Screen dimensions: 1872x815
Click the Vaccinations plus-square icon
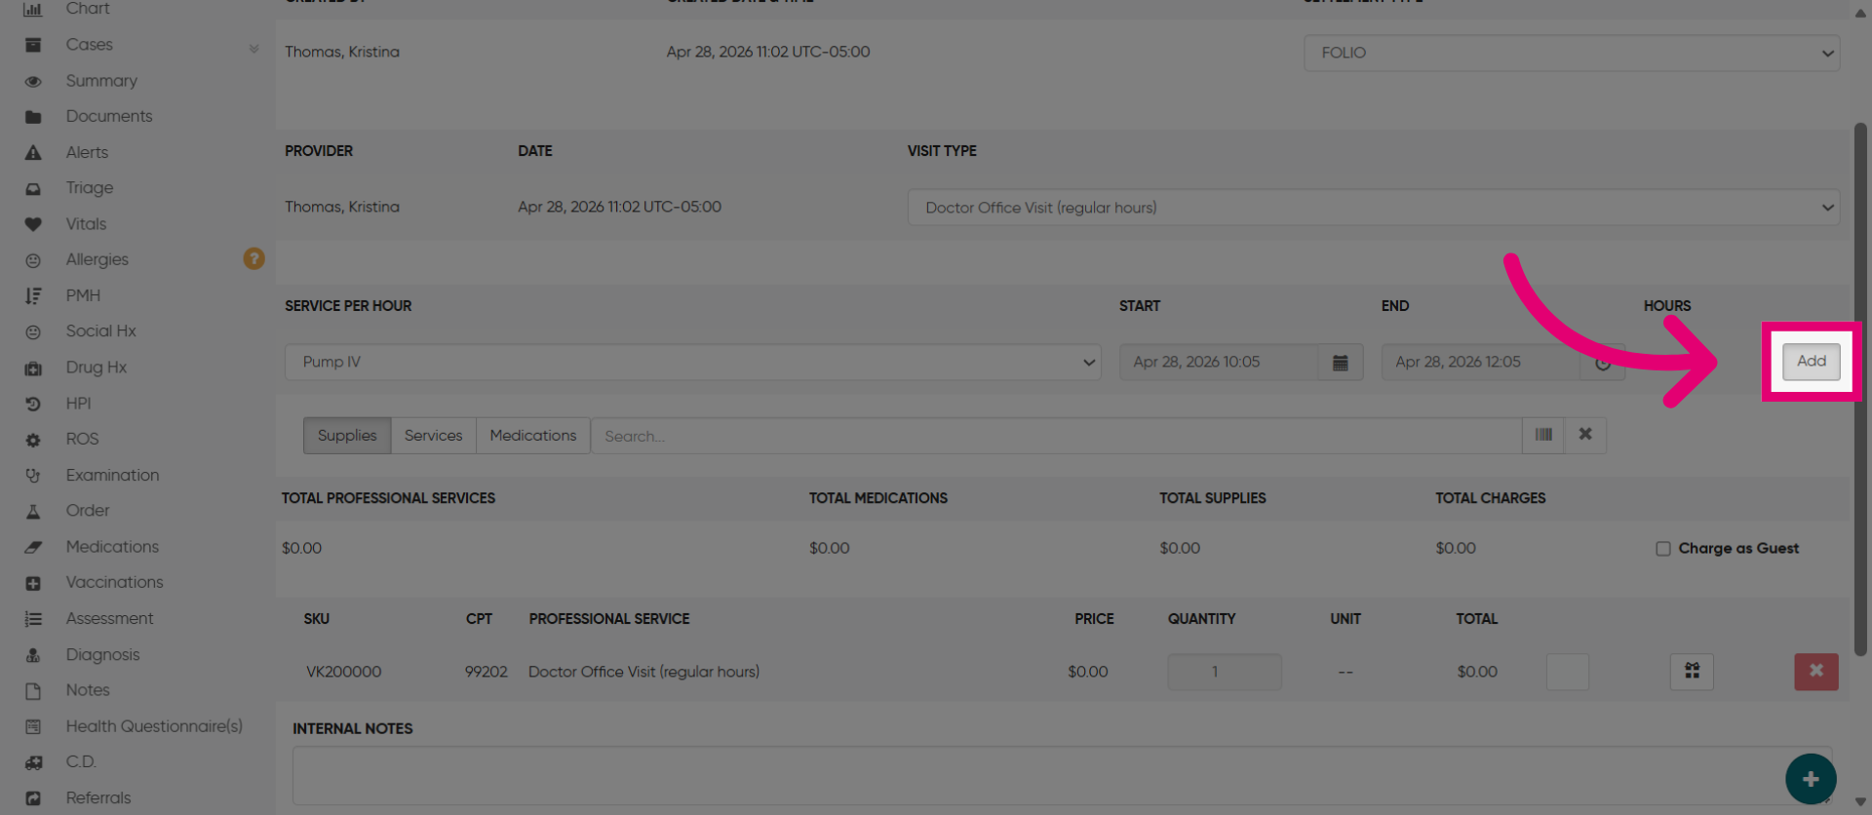tap(32, 583)
